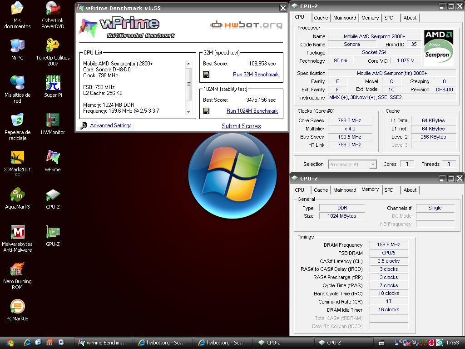The height and width of the screenshot is (349, 465).
Task: Click the 32M Best Score 108,953 sec
Action: 262,64
